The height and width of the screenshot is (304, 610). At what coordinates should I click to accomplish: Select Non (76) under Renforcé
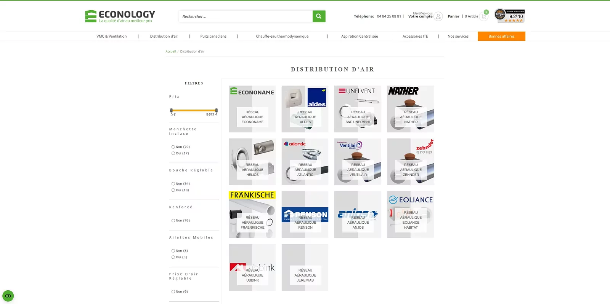(x=173, y=221)
